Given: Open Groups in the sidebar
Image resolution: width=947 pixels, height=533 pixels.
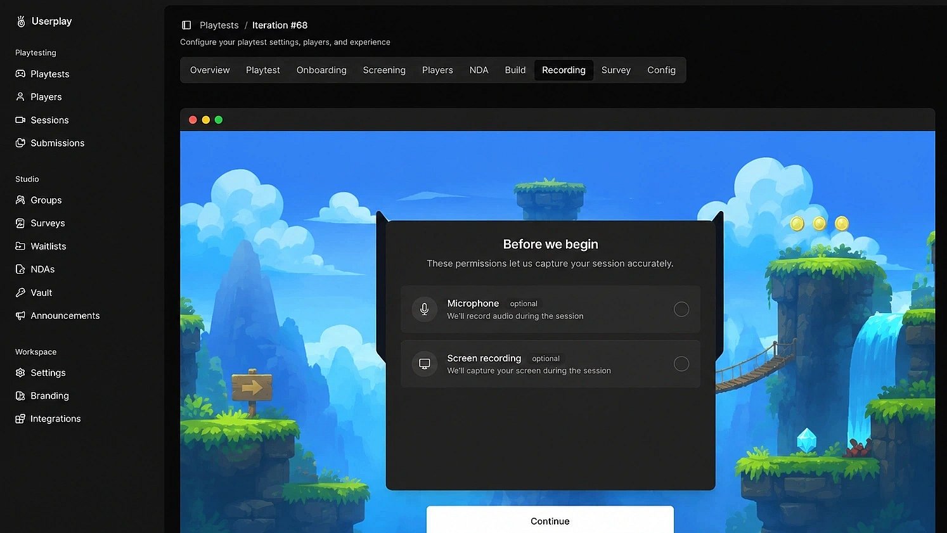Looking at the screenshot, I should coord(46,200).
